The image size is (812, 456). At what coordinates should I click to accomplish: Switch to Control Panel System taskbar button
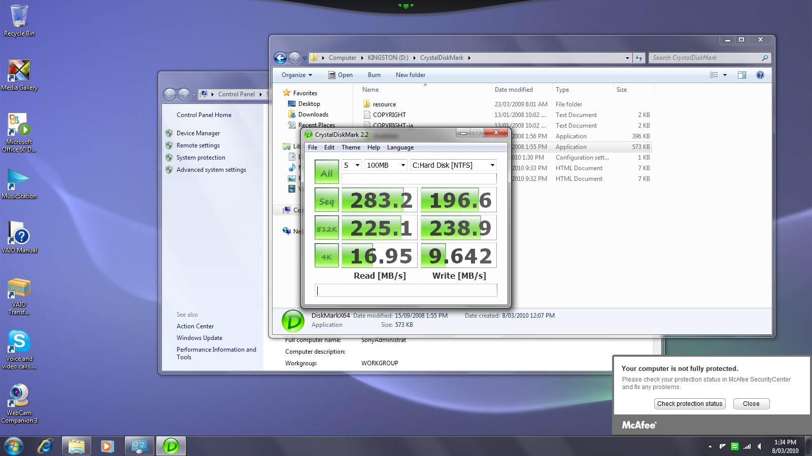pyautogui.click(x=139, y=446)
